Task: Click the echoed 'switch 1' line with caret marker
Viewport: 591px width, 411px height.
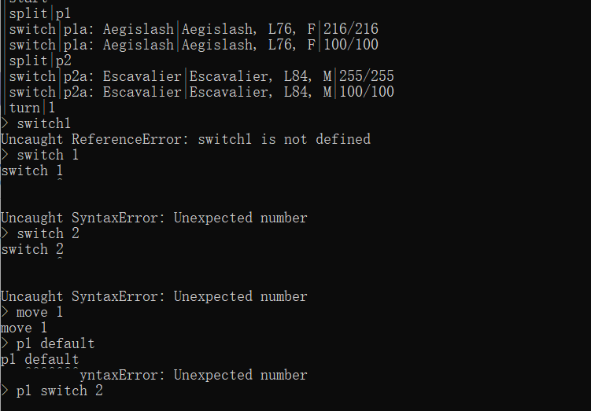Action: [31, 171]
